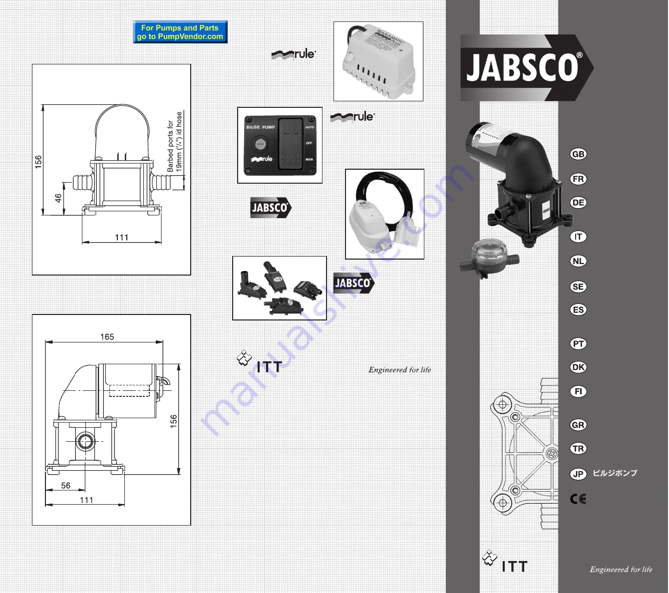Click the OFF label on the switch panel
This screenshot has height=593, width=669.
(x=309, y=143)
